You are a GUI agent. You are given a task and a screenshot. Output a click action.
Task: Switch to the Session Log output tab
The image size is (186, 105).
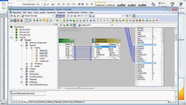coord(68,102)
